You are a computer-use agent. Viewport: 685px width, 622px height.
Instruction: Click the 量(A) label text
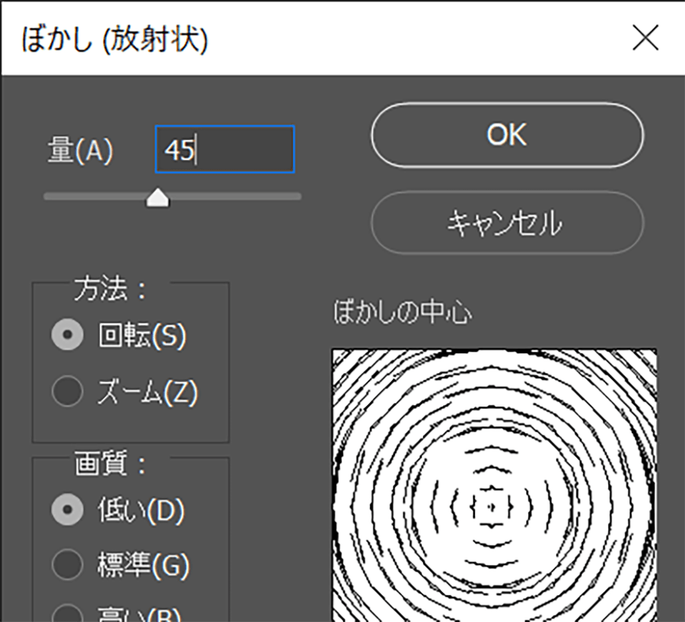point(80,152)
